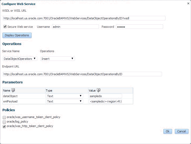
Task: Click the Endpoint URL input field
Action: [x=82, y=74]
